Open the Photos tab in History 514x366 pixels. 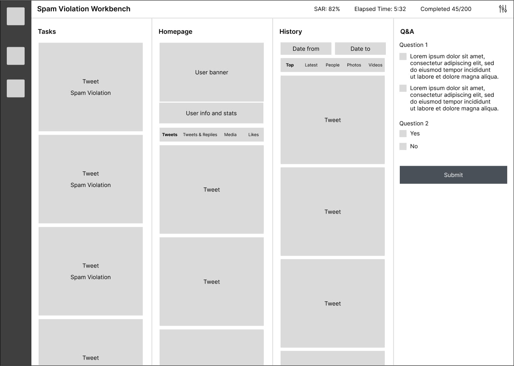[354, 65]
